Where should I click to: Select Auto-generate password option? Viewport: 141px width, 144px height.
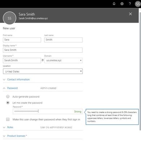pos(8,96)
